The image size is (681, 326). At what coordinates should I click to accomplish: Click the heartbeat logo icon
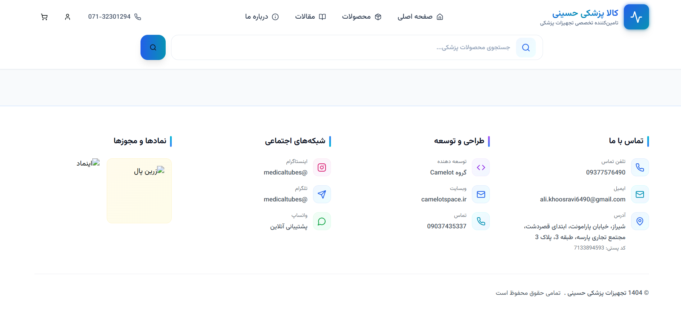[636, 17]
